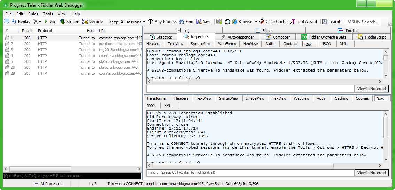Sort sessions by URL column header

click(x=102, y=31)
